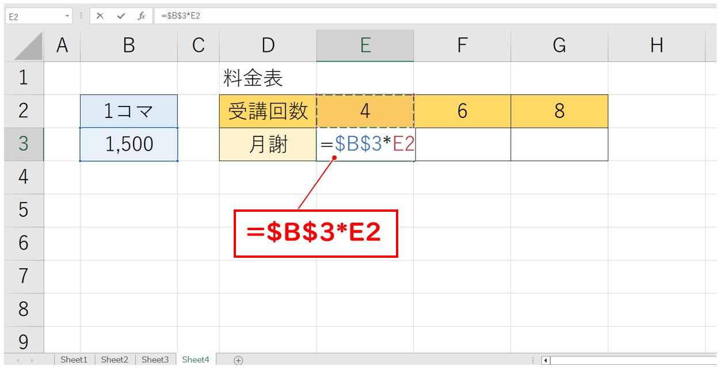720x370 pixels.
Task: Select row 4 header
Action: (24, 177)
